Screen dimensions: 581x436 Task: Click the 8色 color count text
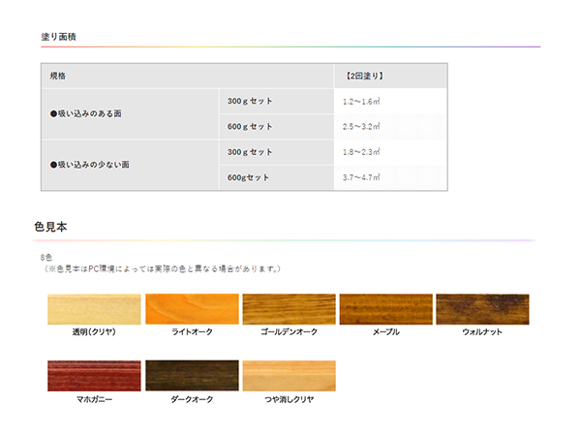point(46,258)
